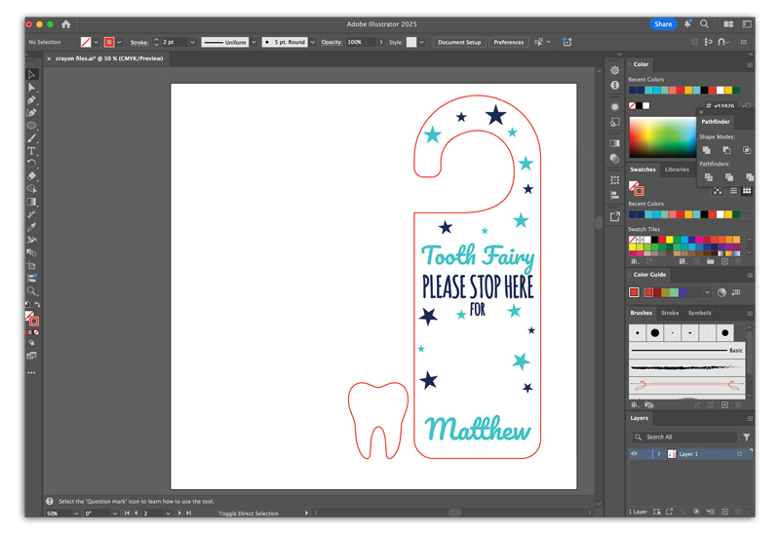Pick white swatch beside None in Color panel
The width and height of the screenshot is (780, 534).
[x=646, y=105]
